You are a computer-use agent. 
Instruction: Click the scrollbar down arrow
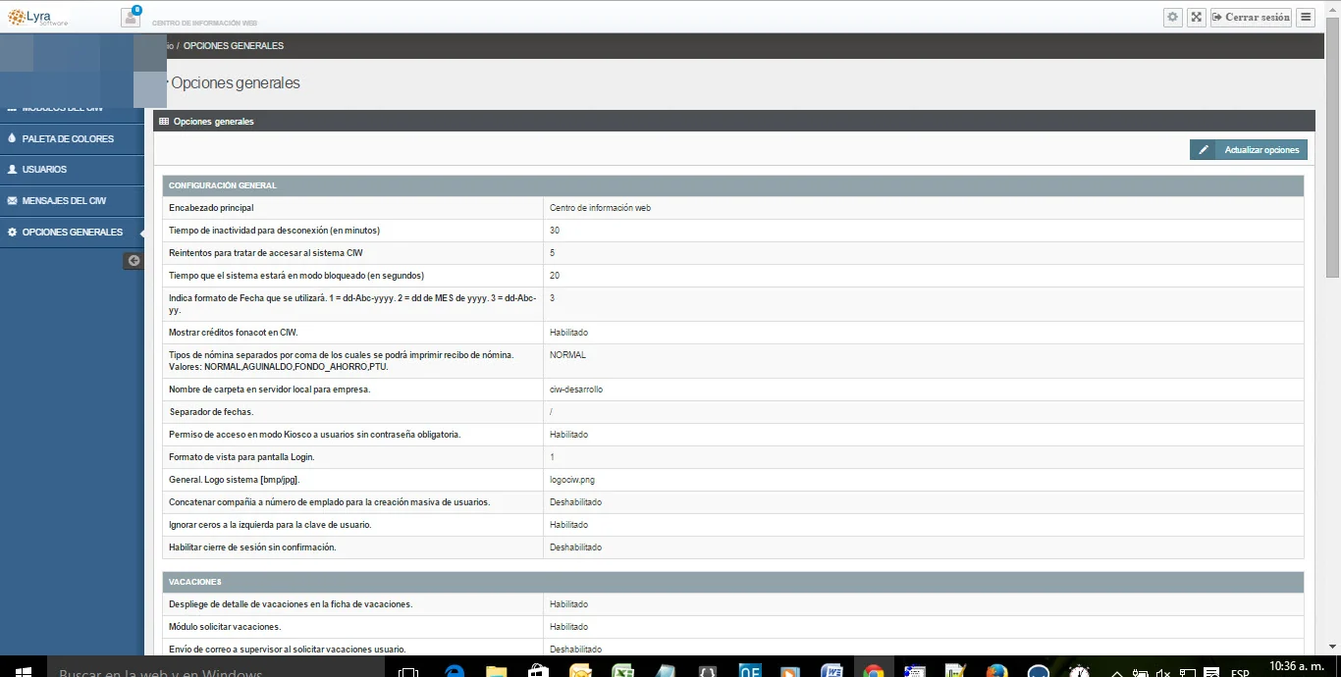coord(1333,647)
